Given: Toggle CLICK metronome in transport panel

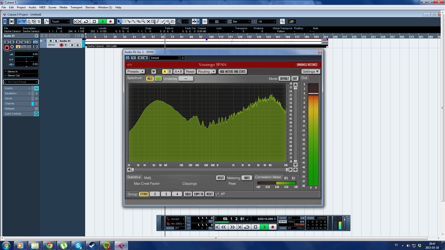Looking at the screenshot, I should [283, 218].
